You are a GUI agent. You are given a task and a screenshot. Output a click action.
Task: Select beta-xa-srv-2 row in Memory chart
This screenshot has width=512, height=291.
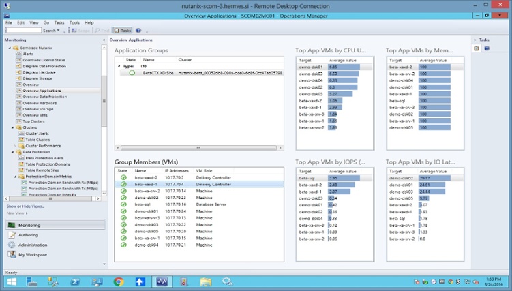(425, 74)
